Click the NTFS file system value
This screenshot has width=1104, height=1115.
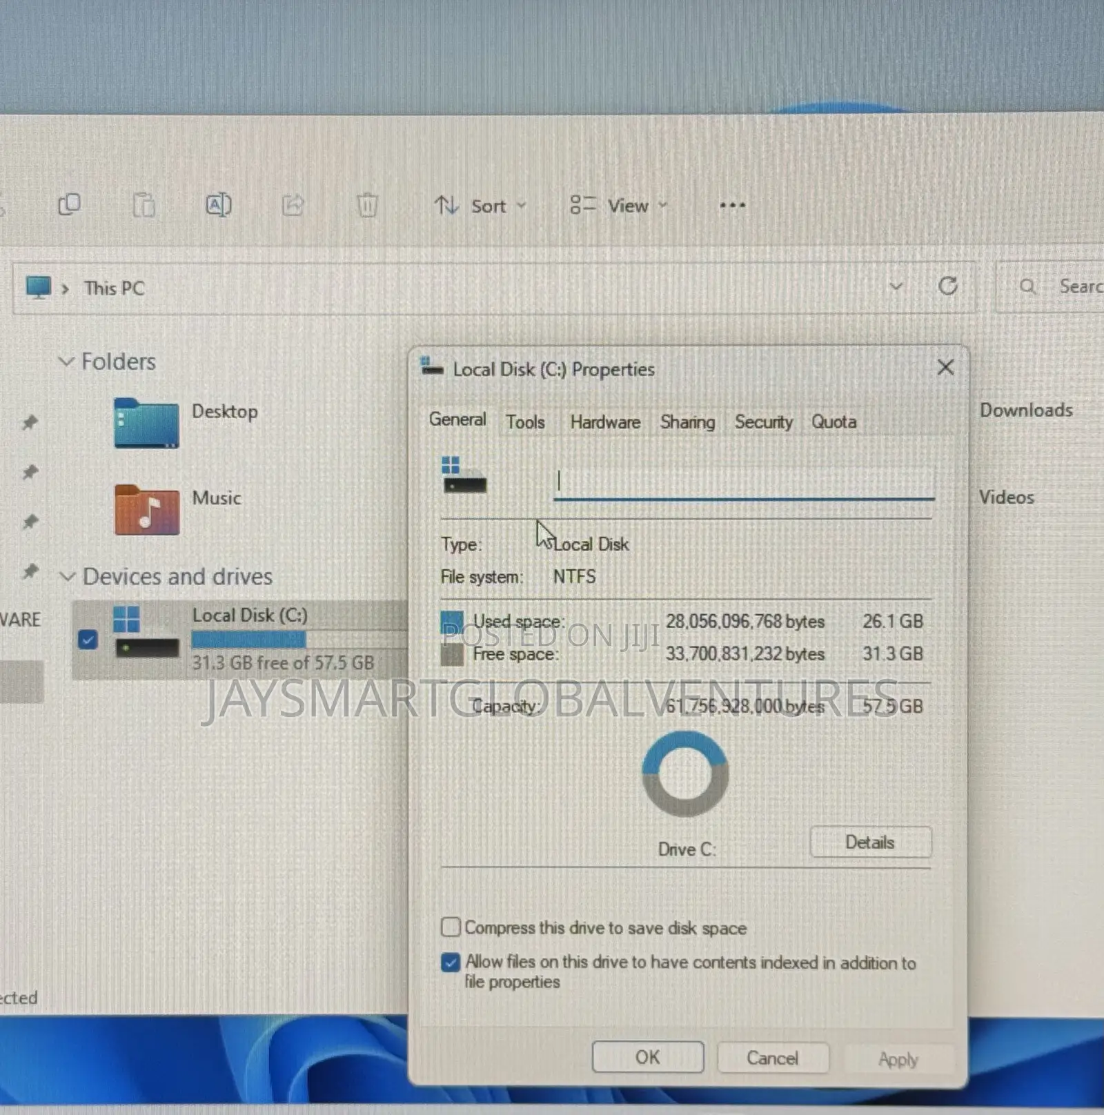pos(574,576)
